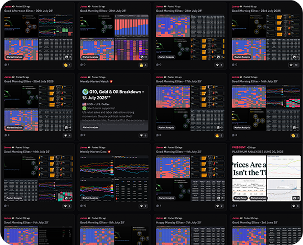The height and width of the screenshot is (245, 303).
Task: Click diamond reaction on 22nd July 2025 post
Action: click(67, 136)
